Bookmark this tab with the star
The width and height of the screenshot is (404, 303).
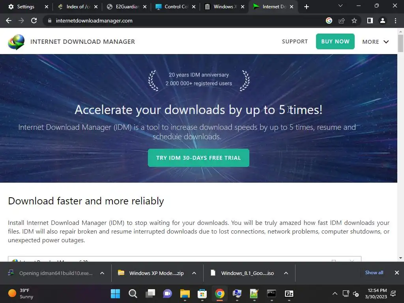[354, 21]
